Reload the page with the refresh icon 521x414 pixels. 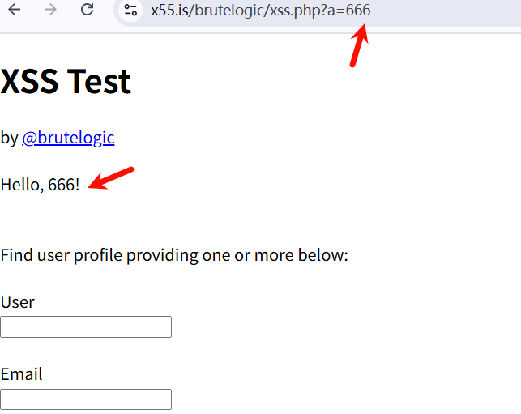click(87, 9)
